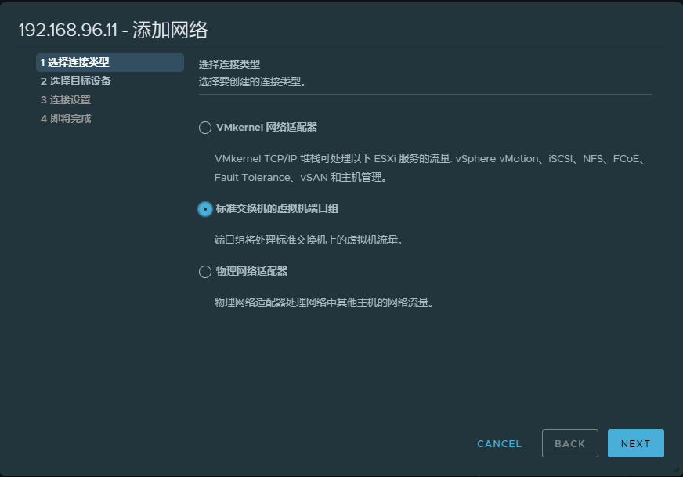The width and height of the screenshot is (683, 477).
Task: Click the 选择连接类型 heading in the content pane
Action: [229, 64]
